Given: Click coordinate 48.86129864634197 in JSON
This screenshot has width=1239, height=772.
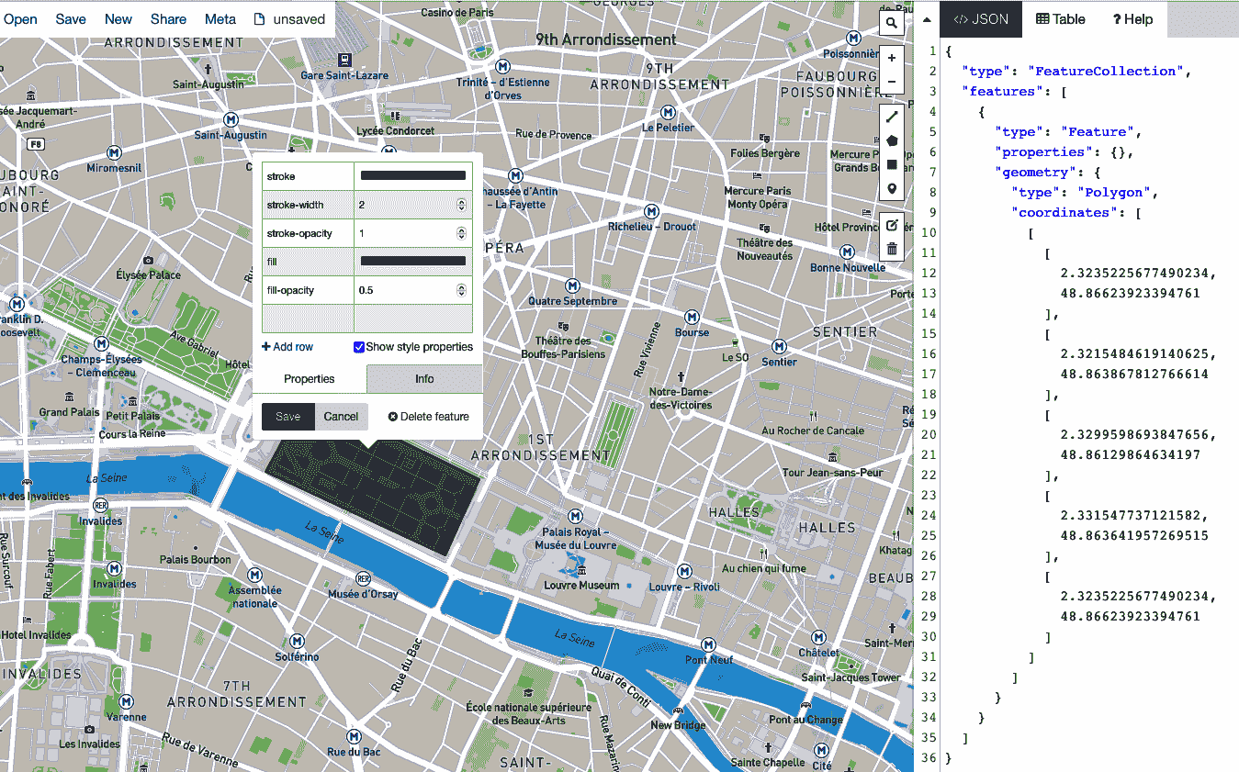Looking at the screenshot, I should point(1130,454).
